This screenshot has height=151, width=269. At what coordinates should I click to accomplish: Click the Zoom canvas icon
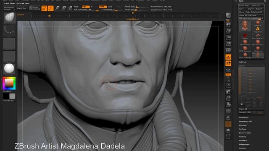[228, 31]
